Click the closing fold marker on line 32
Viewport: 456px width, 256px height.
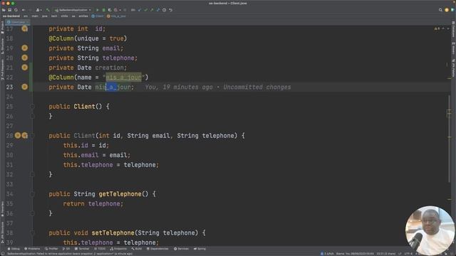(x=33, y=174)
